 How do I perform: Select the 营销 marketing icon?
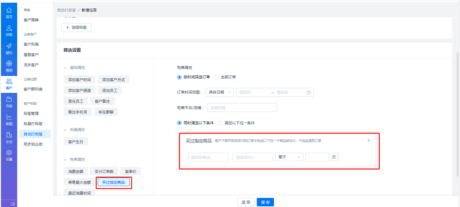9,64
